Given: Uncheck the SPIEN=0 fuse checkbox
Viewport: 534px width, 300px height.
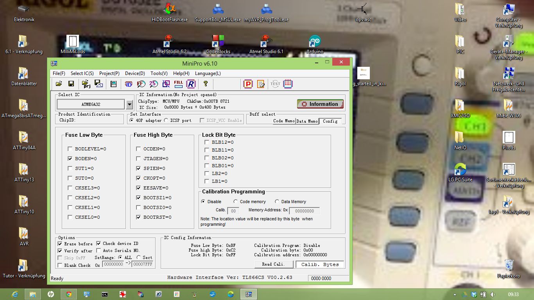Looking at the screenshot, I should [138, 168].
